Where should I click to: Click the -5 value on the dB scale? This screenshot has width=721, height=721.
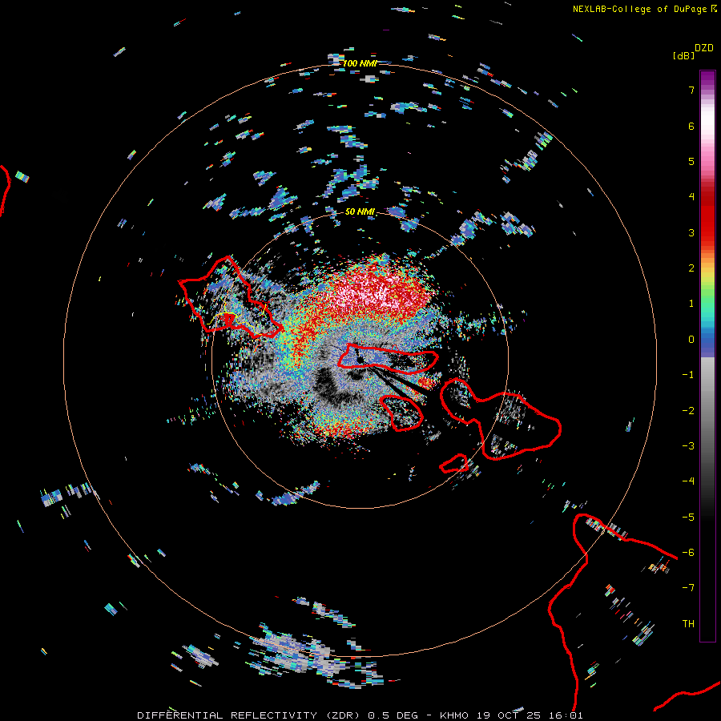pos(688,518)
